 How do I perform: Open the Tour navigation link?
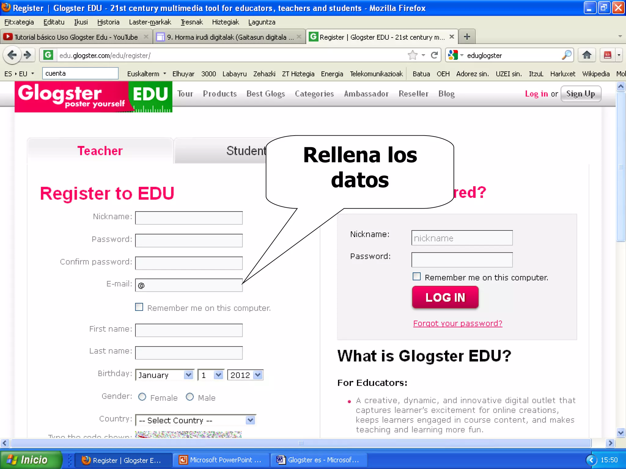(x=185, y=94)
